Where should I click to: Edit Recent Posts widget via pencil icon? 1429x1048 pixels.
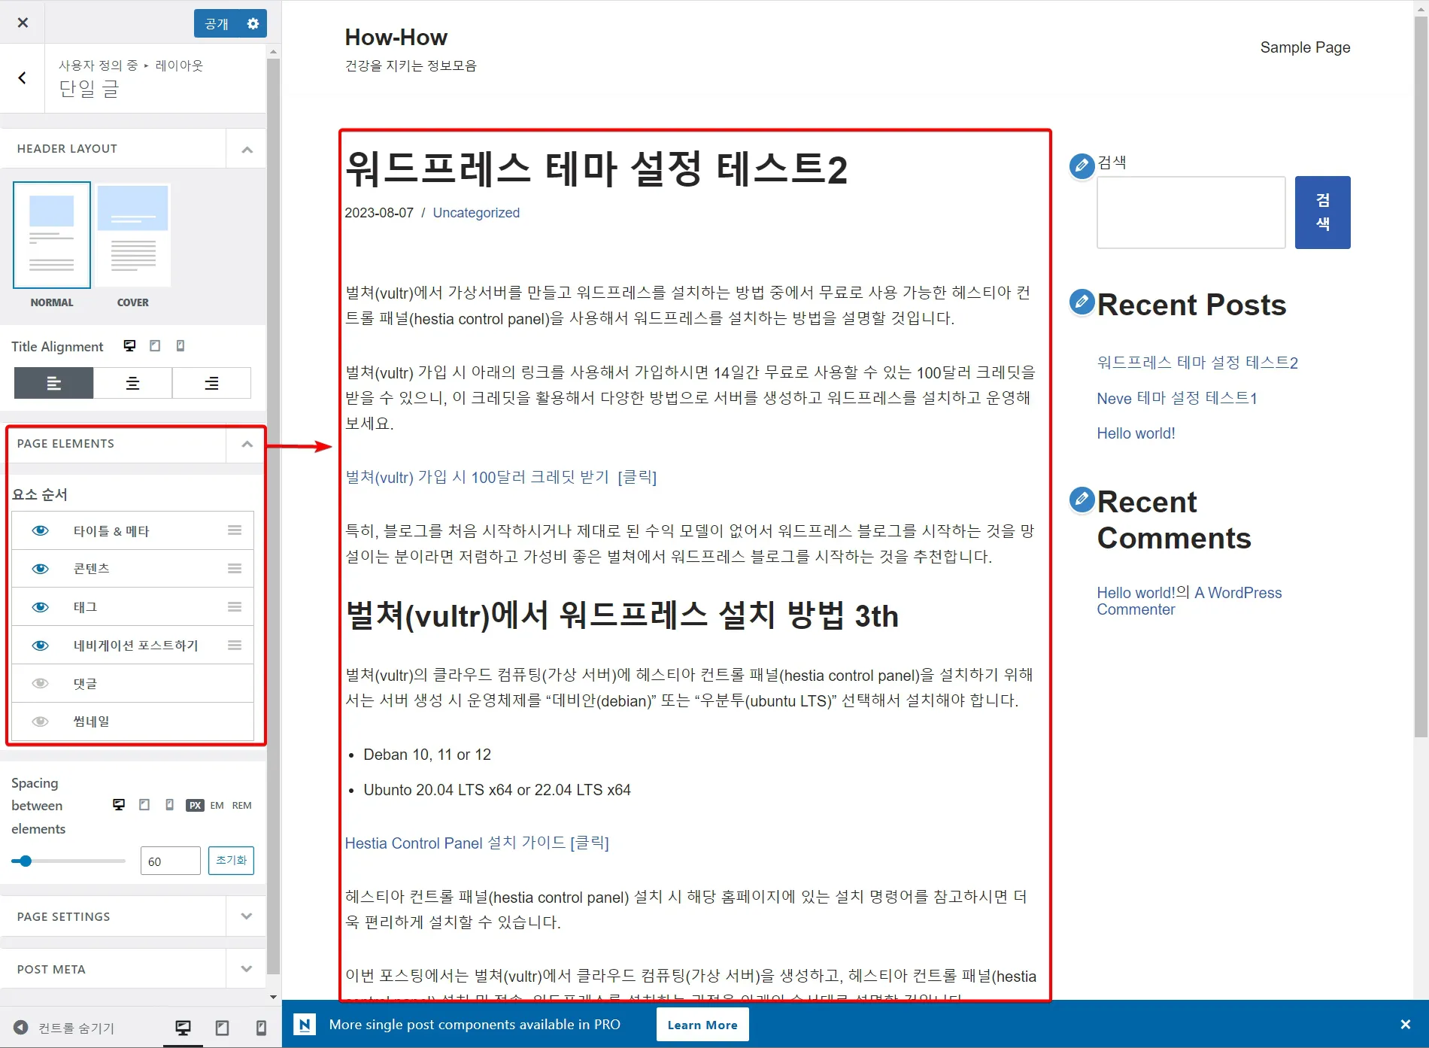click(x=1082, y=302)
